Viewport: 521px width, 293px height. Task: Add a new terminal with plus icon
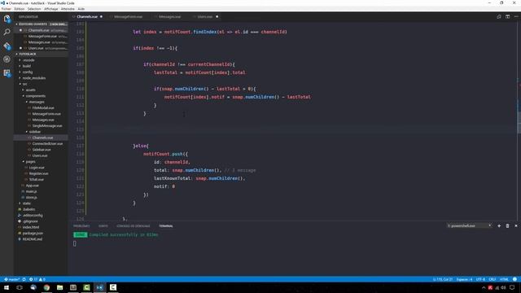pyautogui.click(x=499, y=226)
